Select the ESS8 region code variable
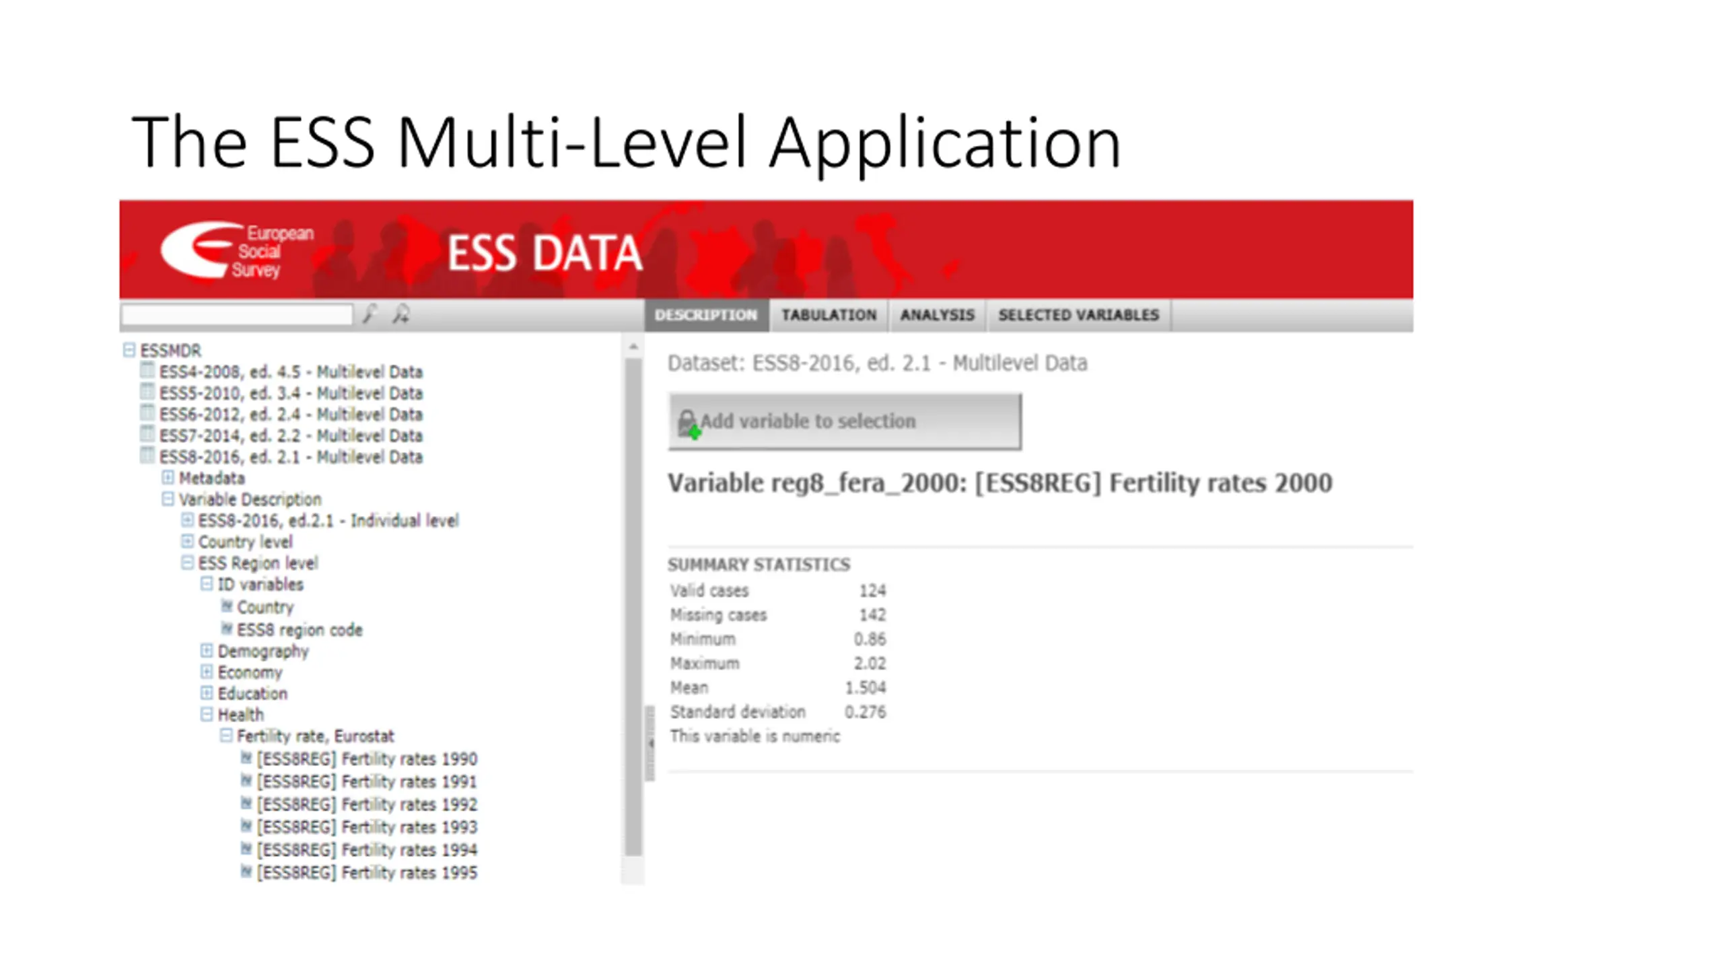The height and width of the screenshot is (969, 1723). 300,630
